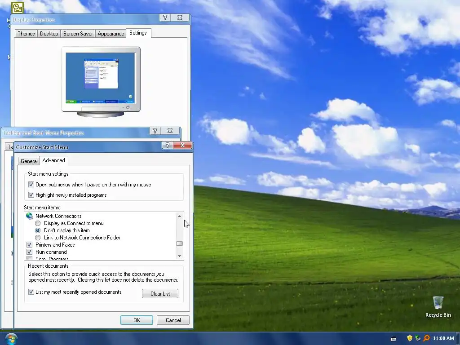Select Don't display this item radio button

(x=38, y=230)
